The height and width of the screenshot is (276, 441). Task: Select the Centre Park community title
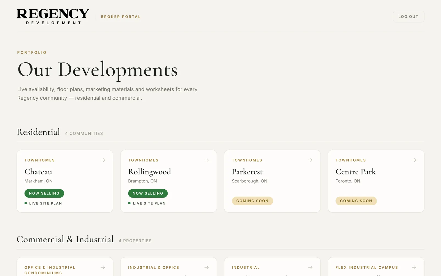pyautogui.click(x=356, y=172)
